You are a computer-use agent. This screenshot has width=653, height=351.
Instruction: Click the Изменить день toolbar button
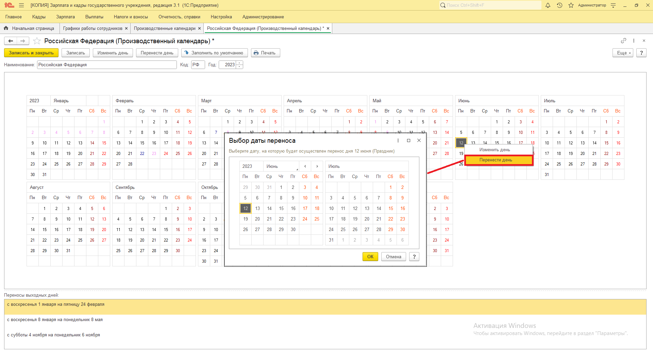coord(113,53)
